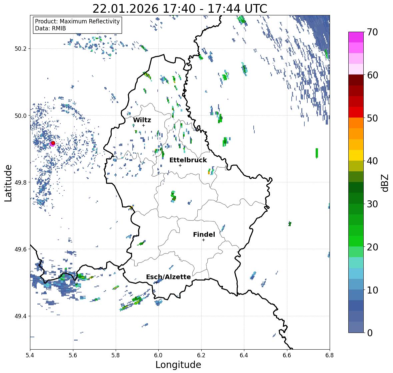Click the Esch/Alzette station label

click(x=168, y=277)
